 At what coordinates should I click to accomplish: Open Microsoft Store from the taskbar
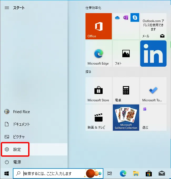click(149, 173)
